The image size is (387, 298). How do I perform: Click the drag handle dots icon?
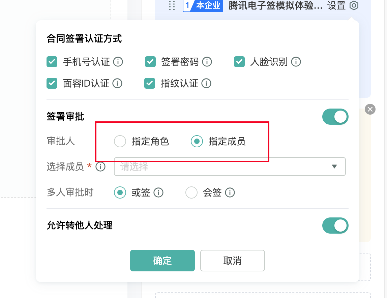point(172,5)
